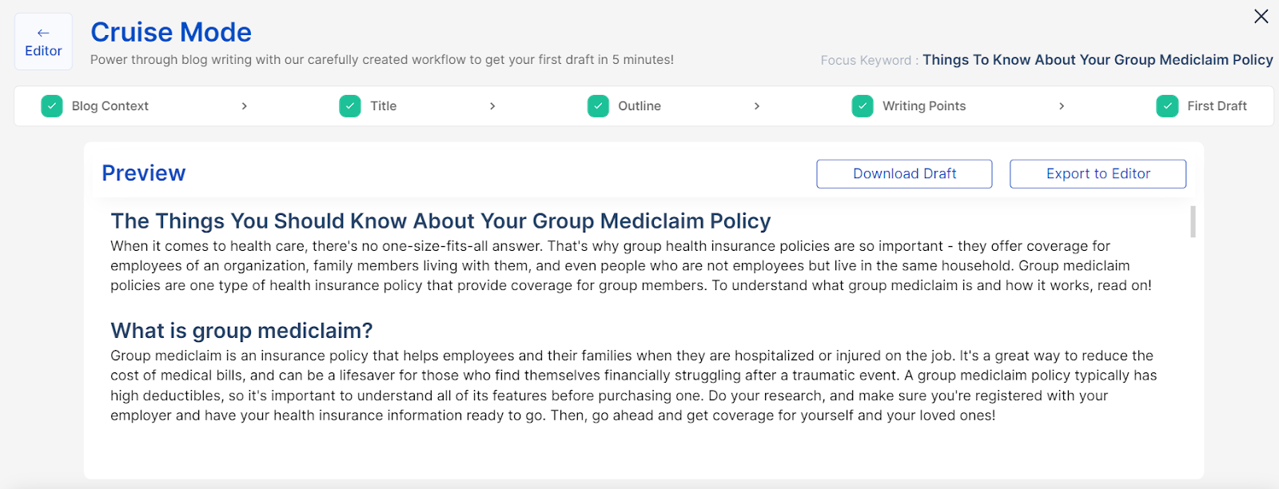Select the First Draft step
The image size is (1279, 489).
[x=1217, y=106]
